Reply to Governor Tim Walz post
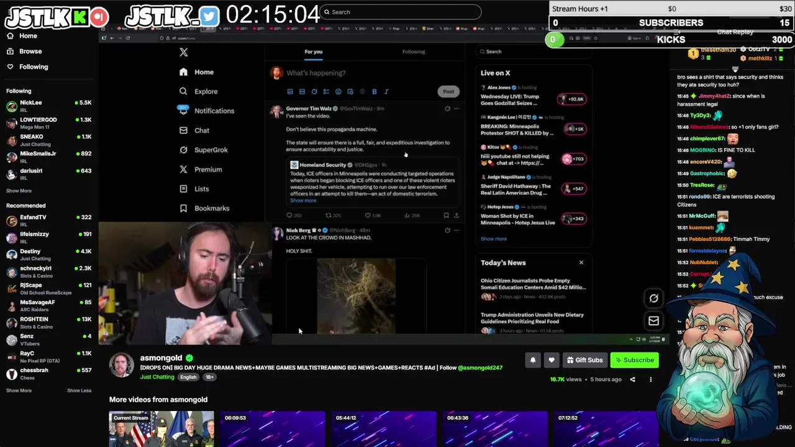Image resolution: width=795 pixels, height=447 pixels. (x=293, y=215)
